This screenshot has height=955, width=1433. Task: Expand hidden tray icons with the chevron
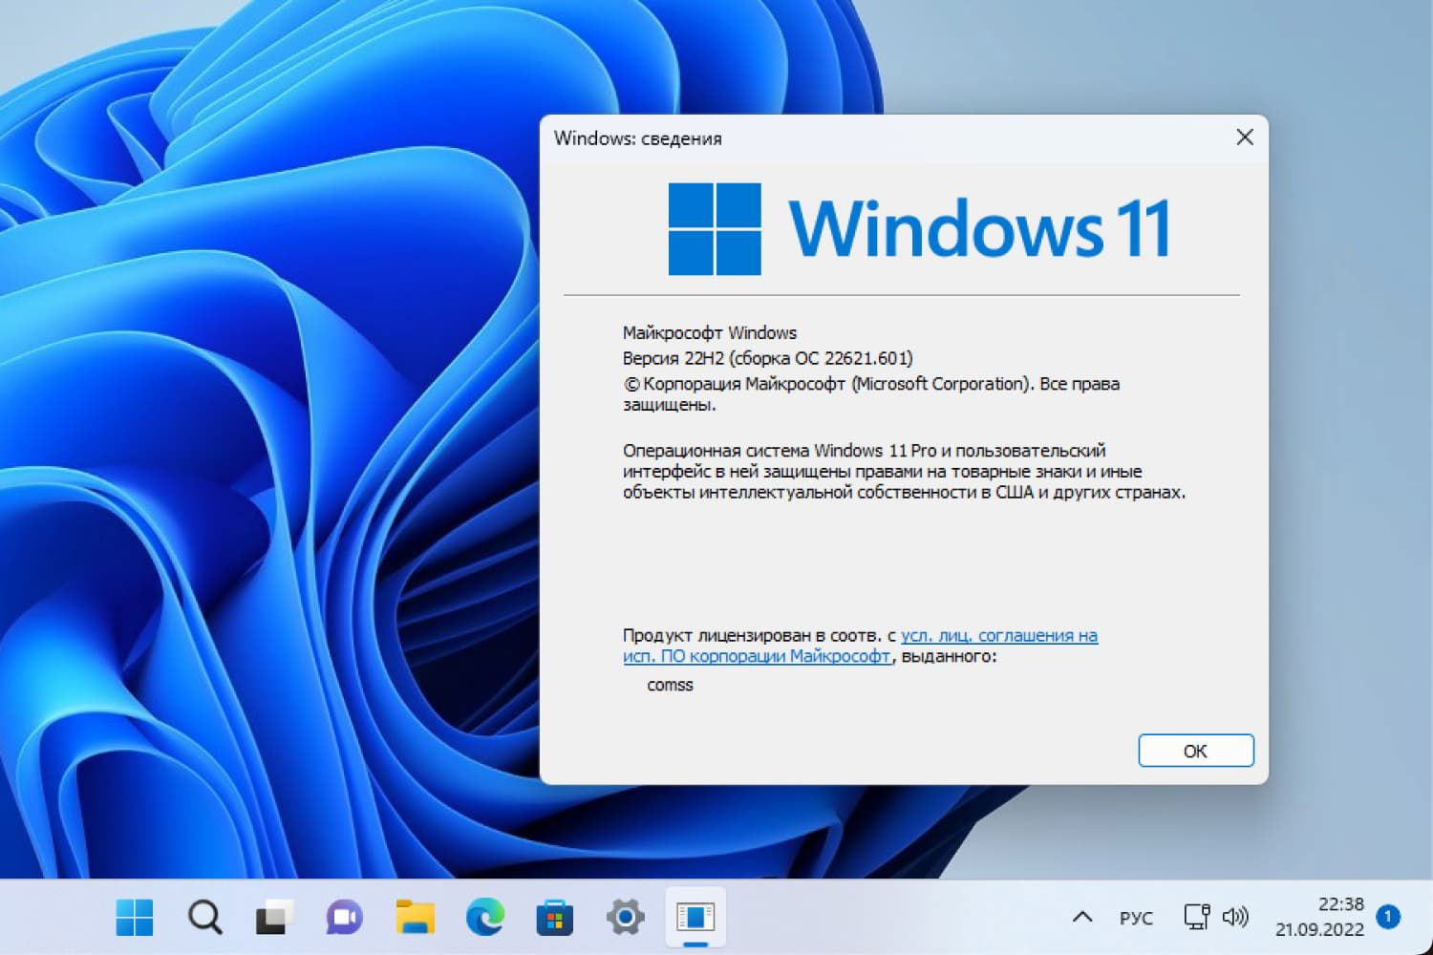pos(1080,917)
